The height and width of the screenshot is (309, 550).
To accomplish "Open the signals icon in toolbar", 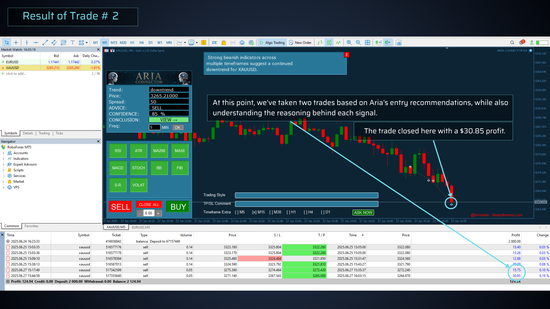I will [233, 43].
